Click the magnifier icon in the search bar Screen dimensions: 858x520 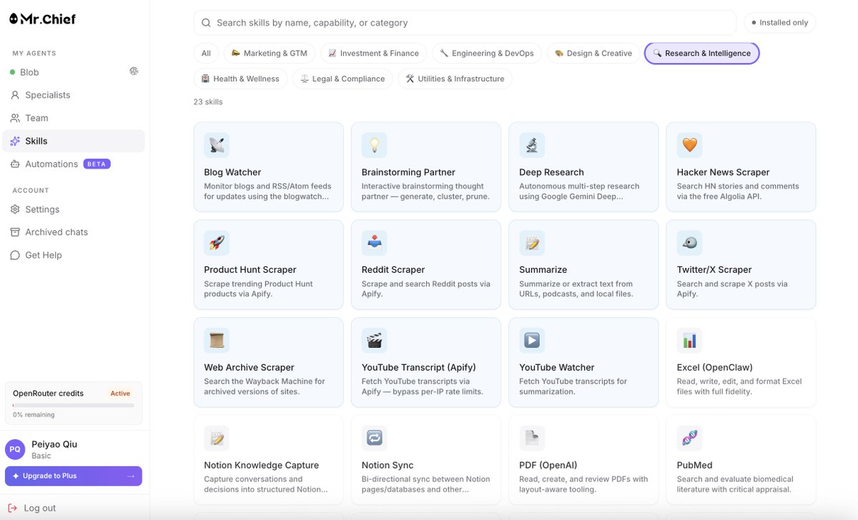click(x=206, y=23)
